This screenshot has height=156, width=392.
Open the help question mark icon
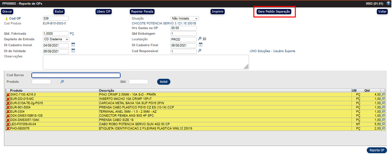click(388, 3)
